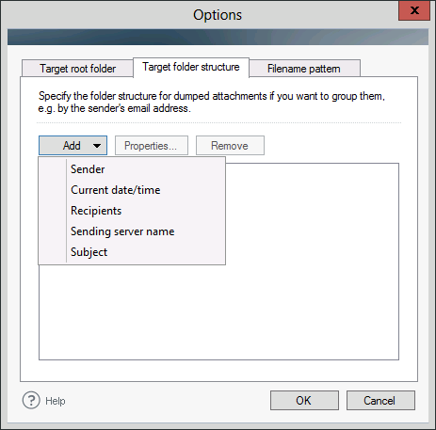Choose Sender from the Add menu
Viewport: 436px width, 430px height.
tap(132, 169)
